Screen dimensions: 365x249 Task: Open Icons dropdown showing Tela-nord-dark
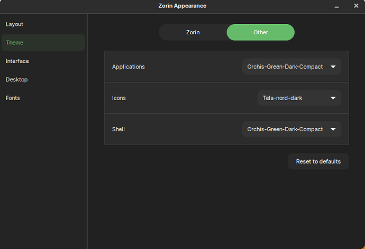tap(299, 98)
